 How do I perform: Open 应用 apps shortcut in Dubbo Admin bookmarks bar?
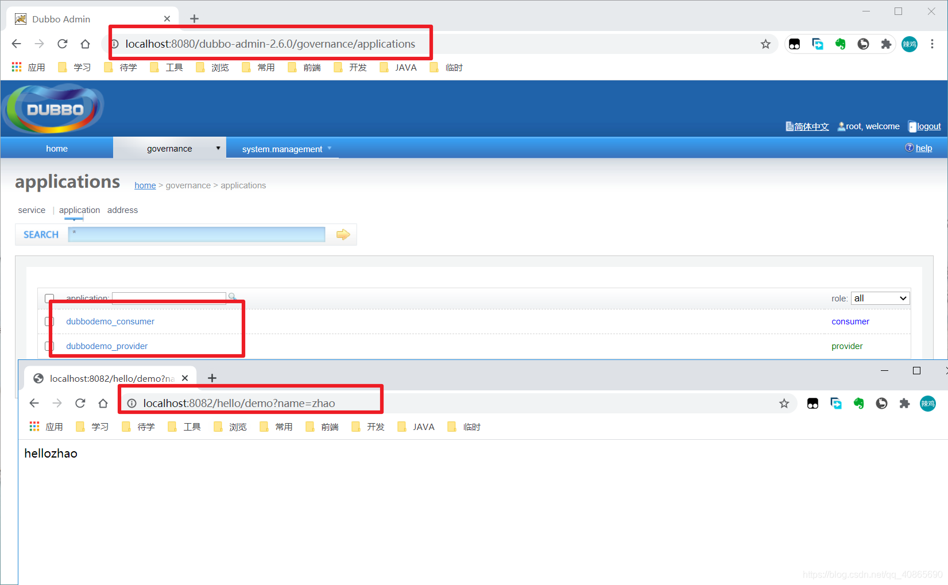29,67
